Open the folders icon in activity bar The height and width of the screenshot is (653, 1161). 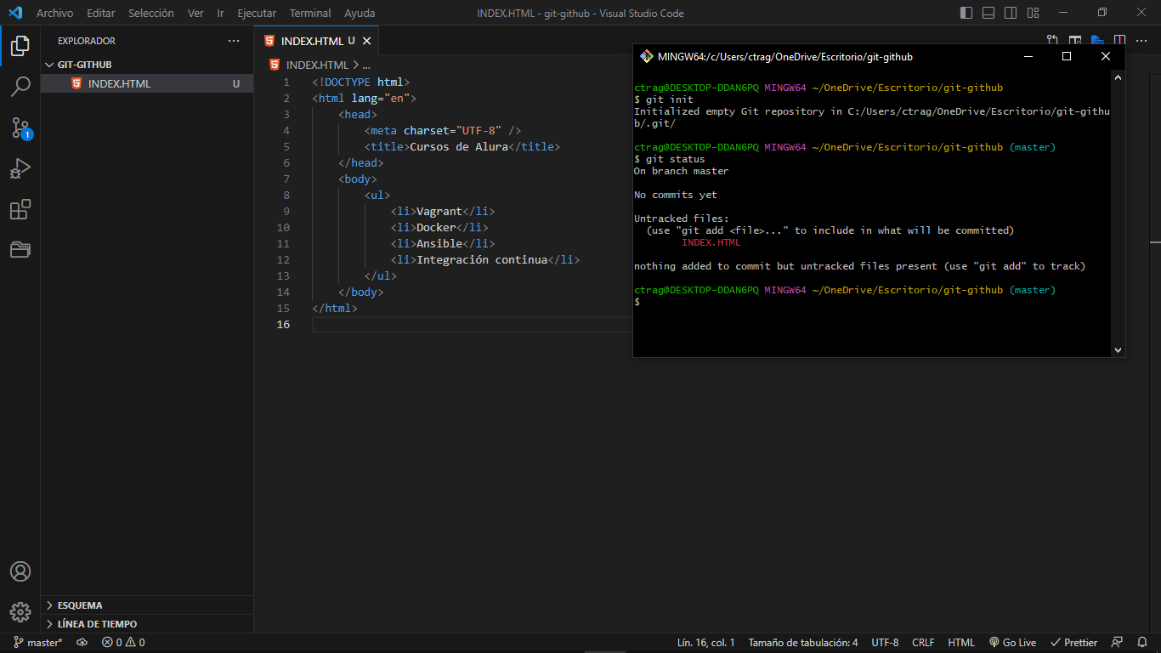(20, 250)
